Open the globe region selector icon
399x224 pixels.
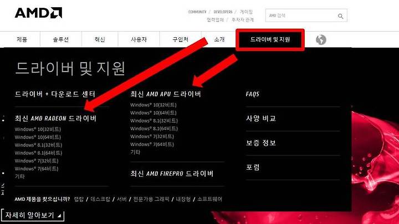pos(321,40)
